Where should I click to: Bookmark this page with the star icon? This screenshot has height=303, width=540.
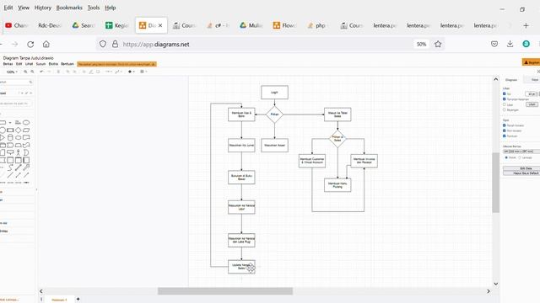click(x=438, y=44)
